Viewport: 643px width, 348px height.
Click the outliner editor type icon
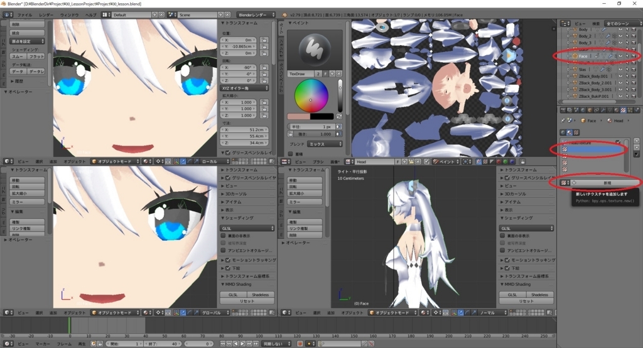tap(565, 23)
